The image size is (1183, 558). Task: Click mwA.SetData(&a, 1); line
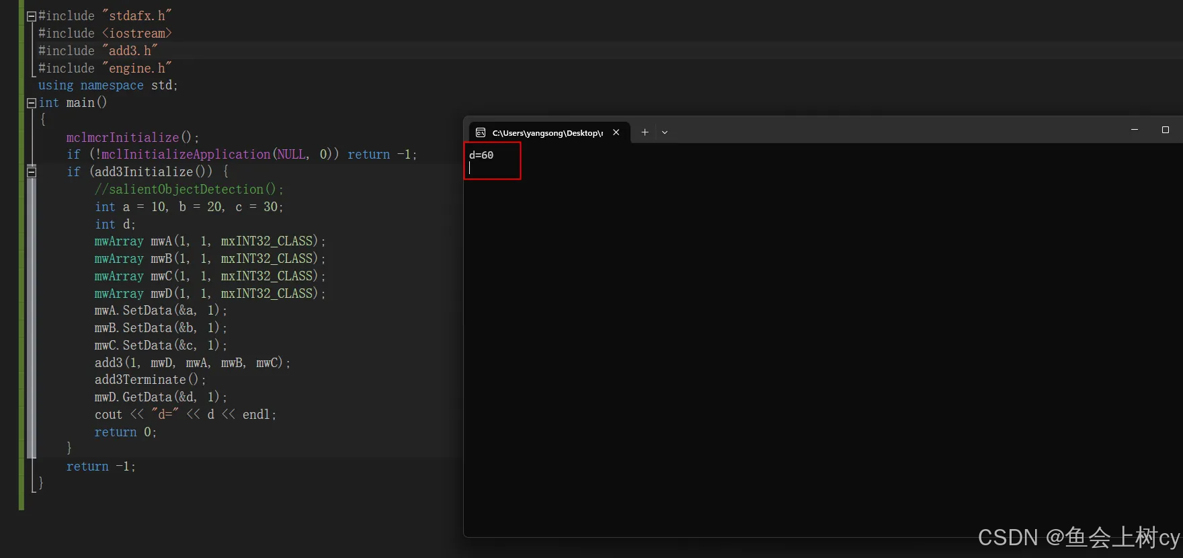pos(161,311)
